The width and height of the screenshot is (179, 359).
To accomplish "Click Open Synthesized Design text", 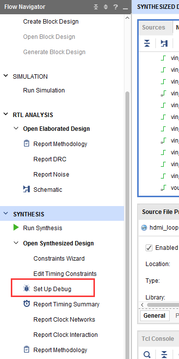I will 59,243.
